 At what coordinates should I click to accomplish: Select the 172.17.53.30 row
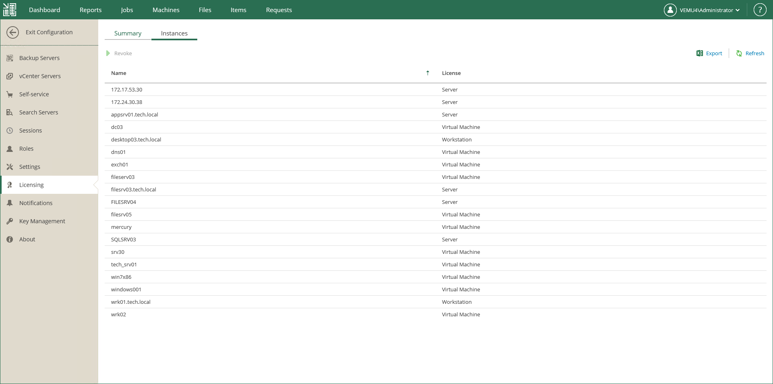[435, 89]
